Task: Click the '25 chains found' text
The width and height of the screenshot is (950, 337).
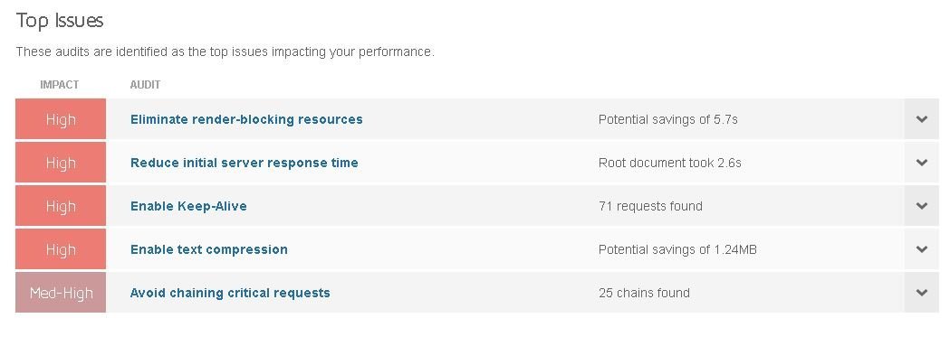Action: pos(644,294)
